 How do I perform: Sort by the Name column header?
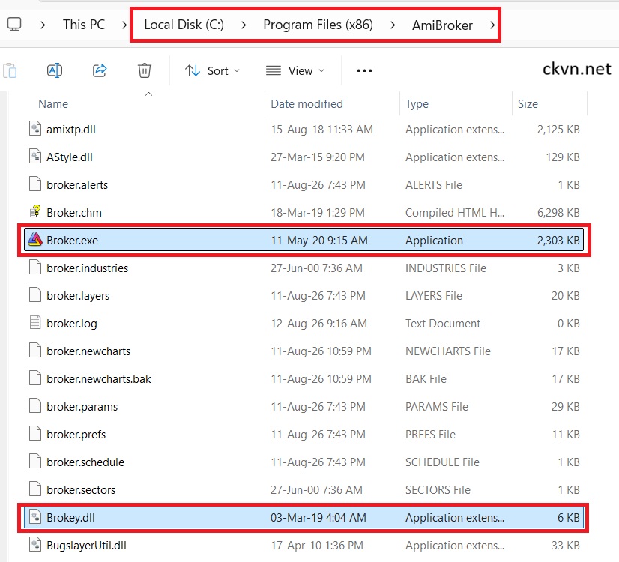(53, 104)
